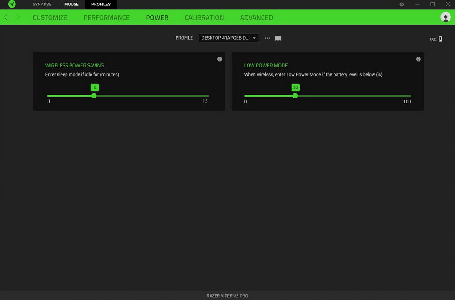Open the profile options ellipsis menu
Viewport: 455px width, 300px height.
point(268,38)
